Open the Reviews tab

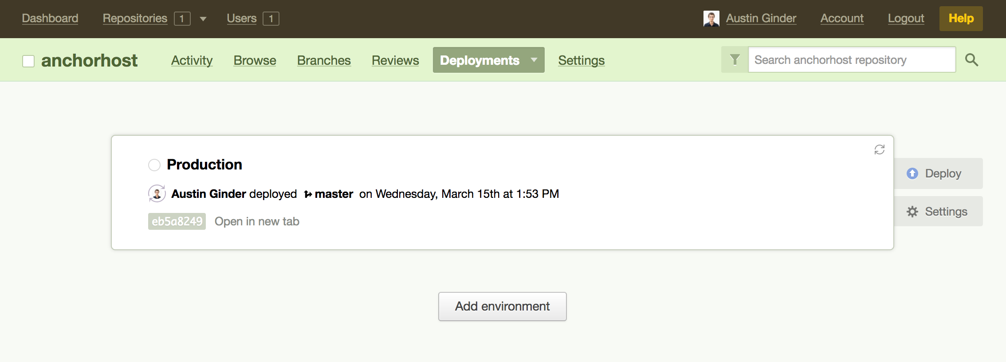click(x=395, y=60)
